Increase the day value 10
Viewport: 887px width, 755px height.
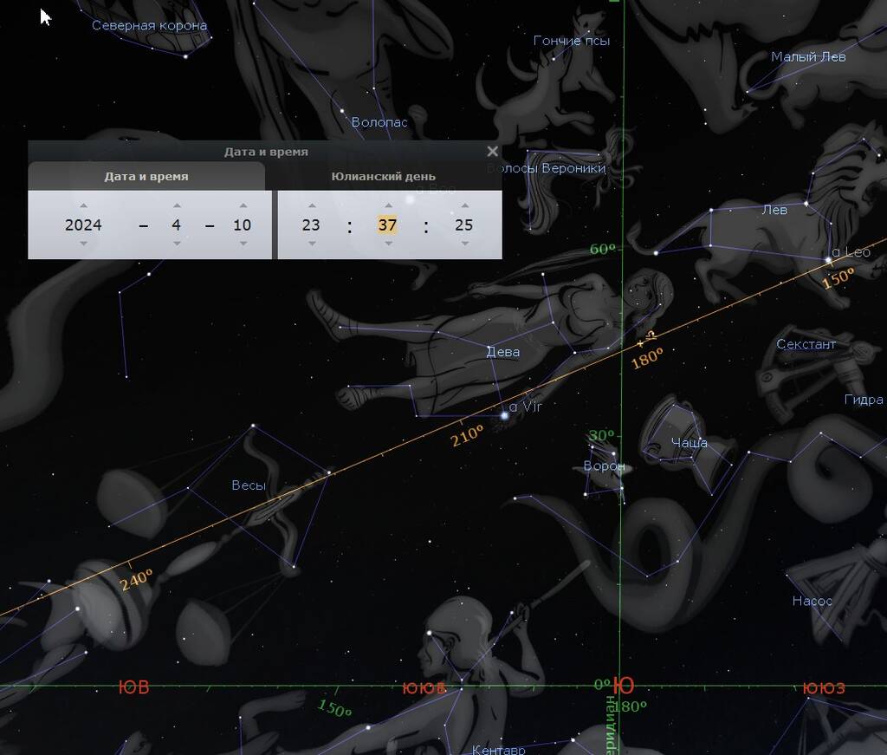243,205
